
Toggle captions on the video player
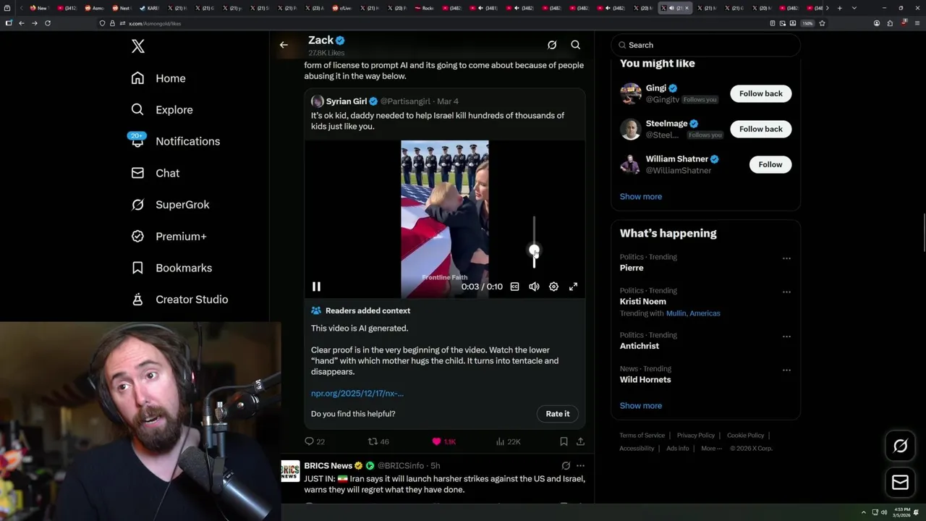514,287
